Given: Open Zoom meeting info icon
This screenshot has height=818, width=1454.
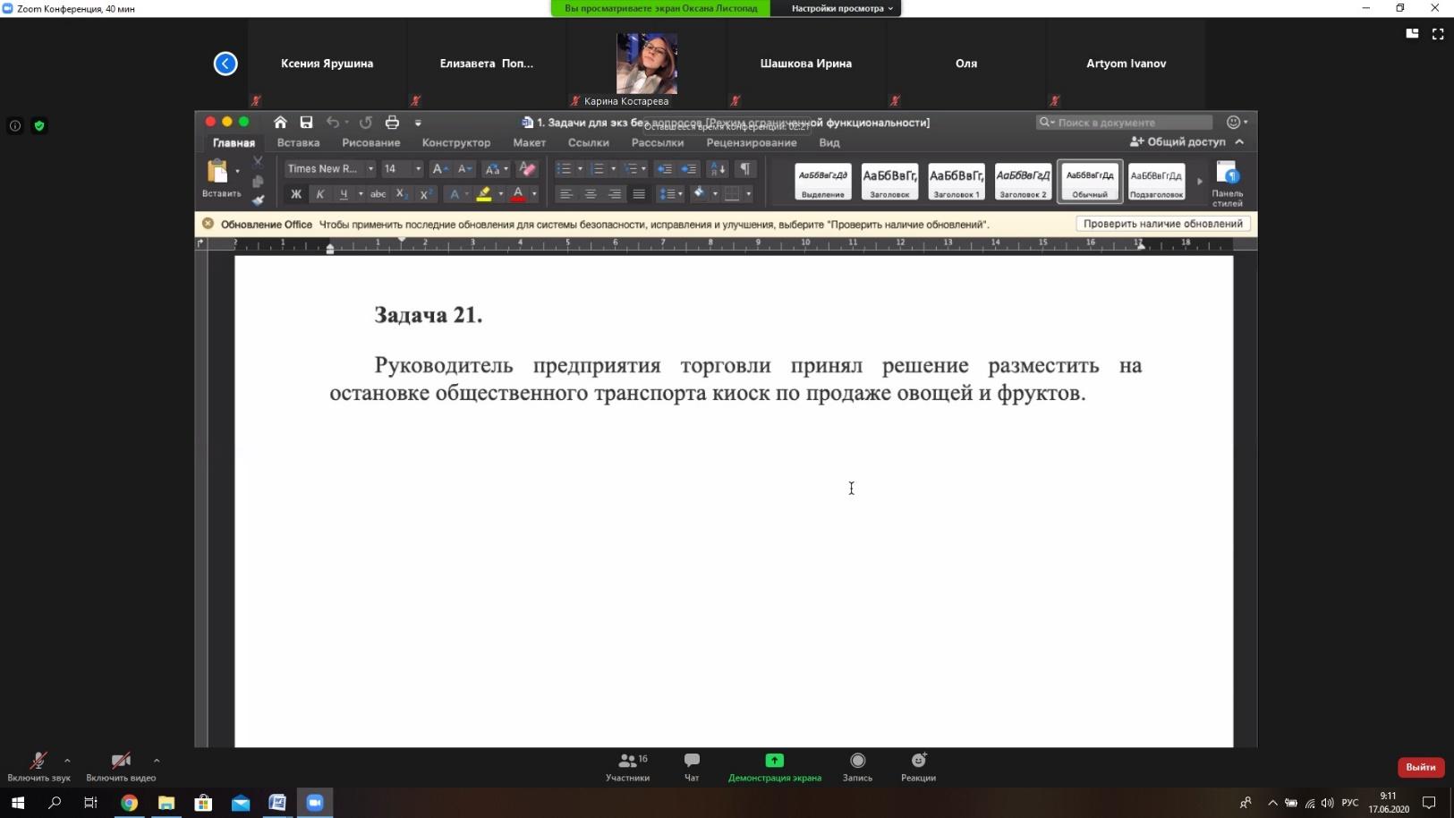Looking at the screenshot, I should 15,126.
